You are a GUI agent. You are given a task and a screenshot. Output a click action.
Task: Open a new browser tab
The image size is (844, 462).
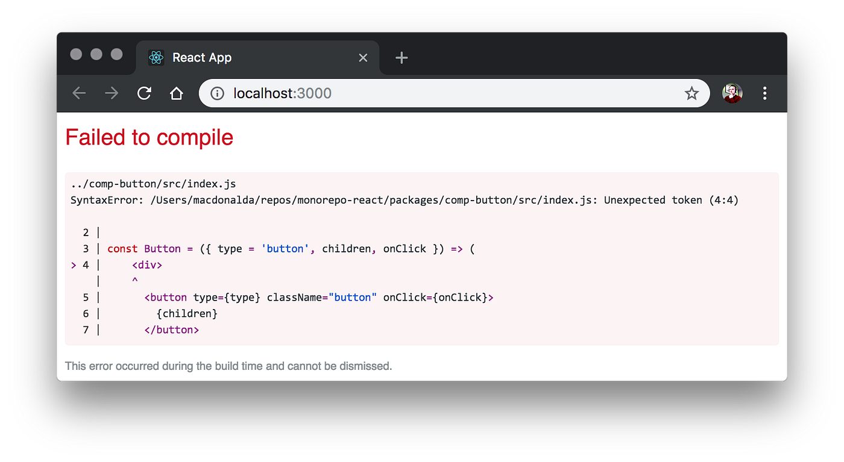(401, 57)
